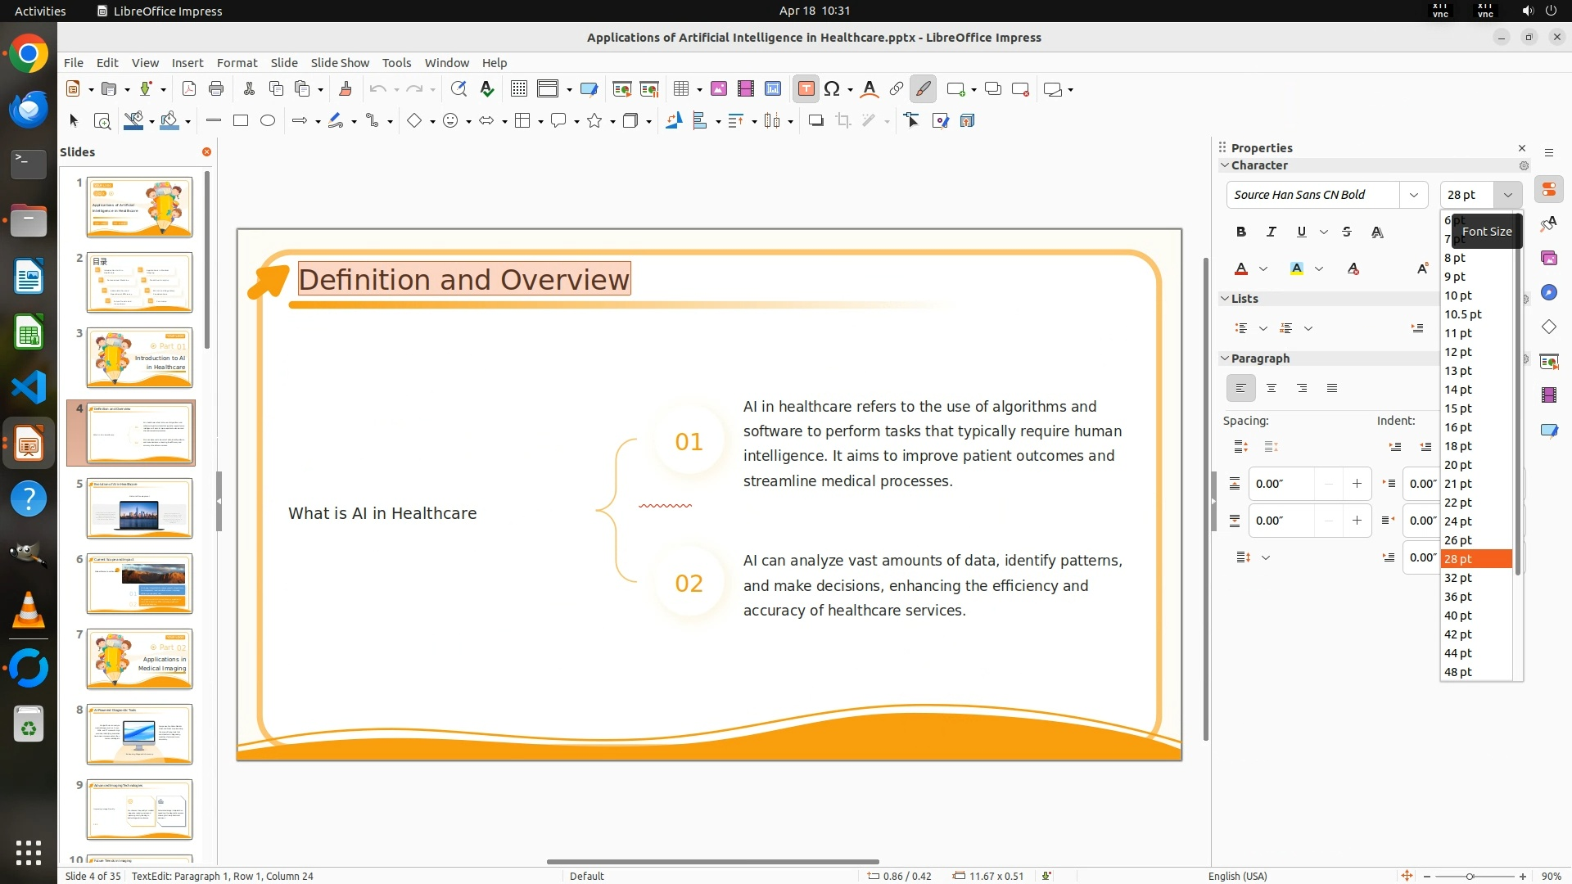The height and width of the screenshot is (884, 1572).
Task: Select slide 6 thumbnail in Slides panel
Action: [139, 584]
